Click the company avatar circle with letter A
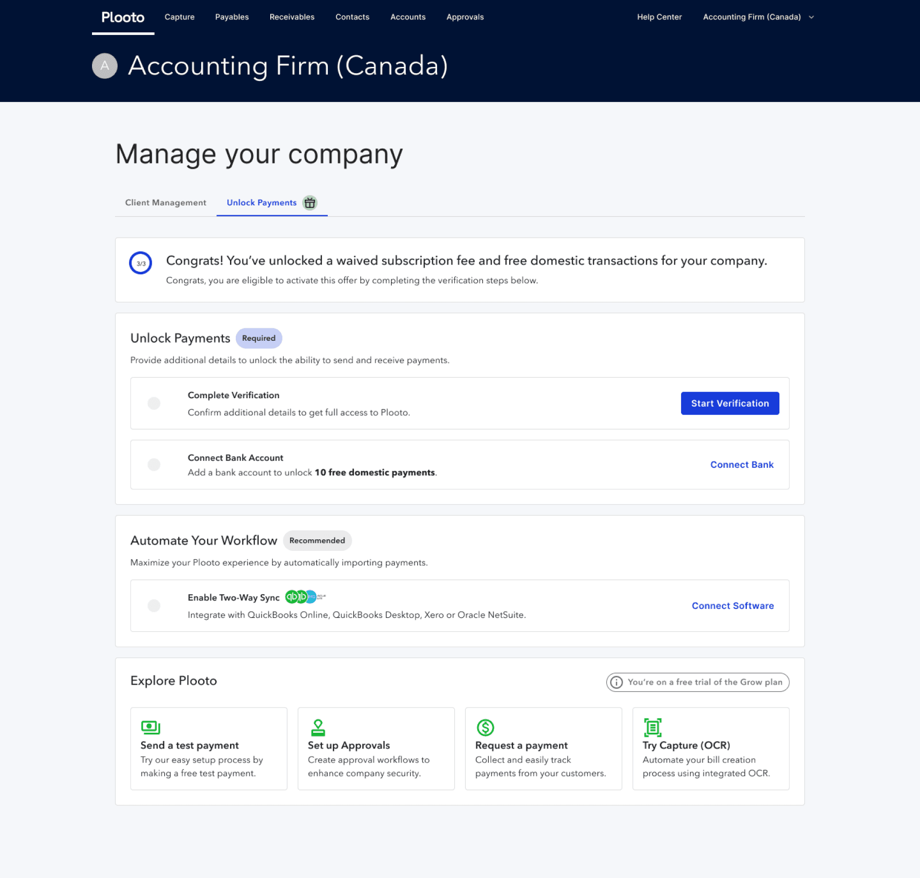 pos(105,66)
